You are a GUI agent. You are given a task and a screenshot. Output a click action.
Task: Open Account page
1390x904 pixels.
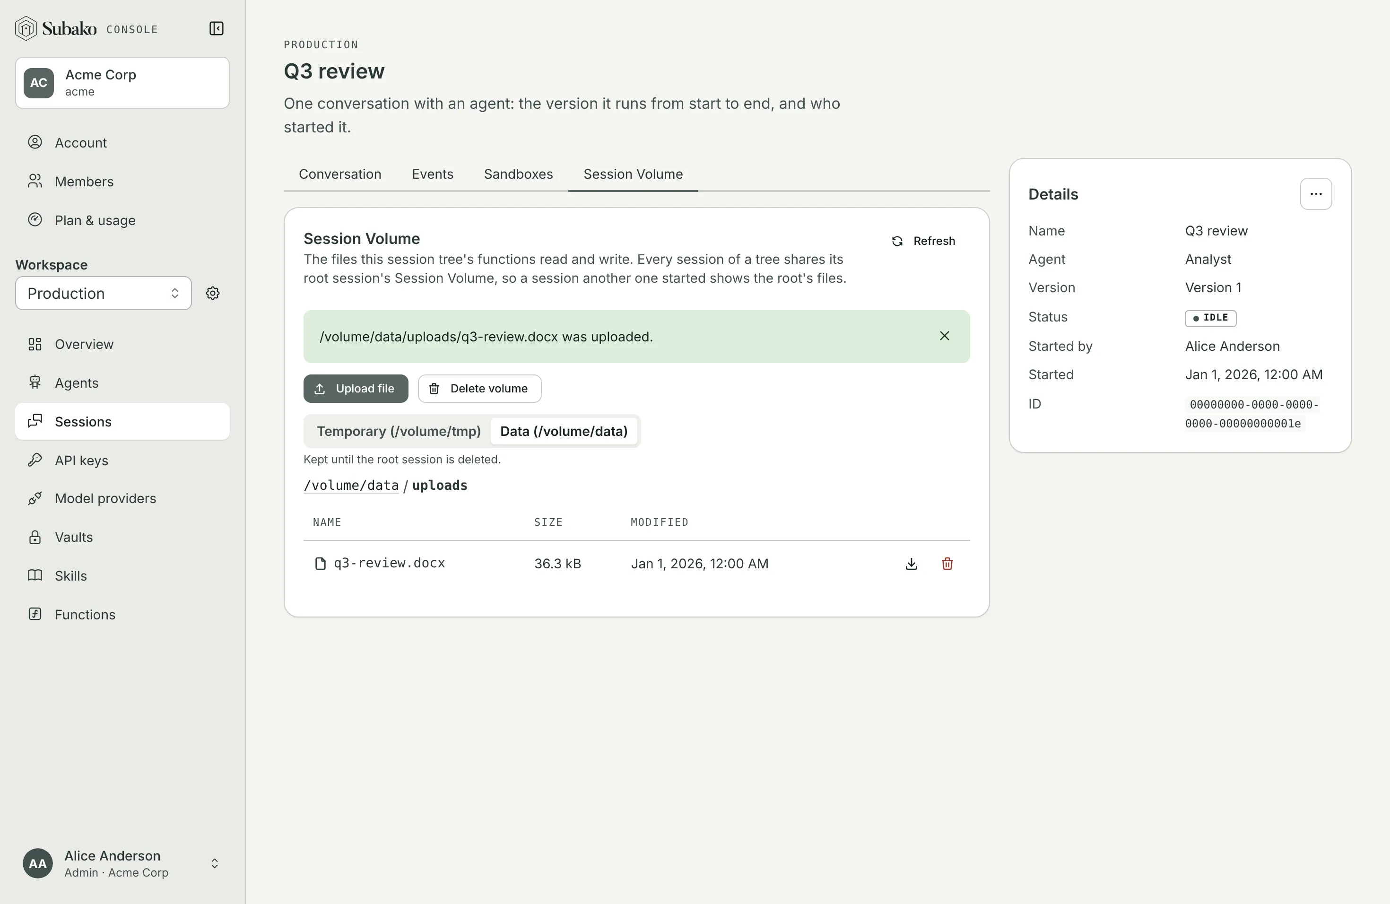pos(122,142)
